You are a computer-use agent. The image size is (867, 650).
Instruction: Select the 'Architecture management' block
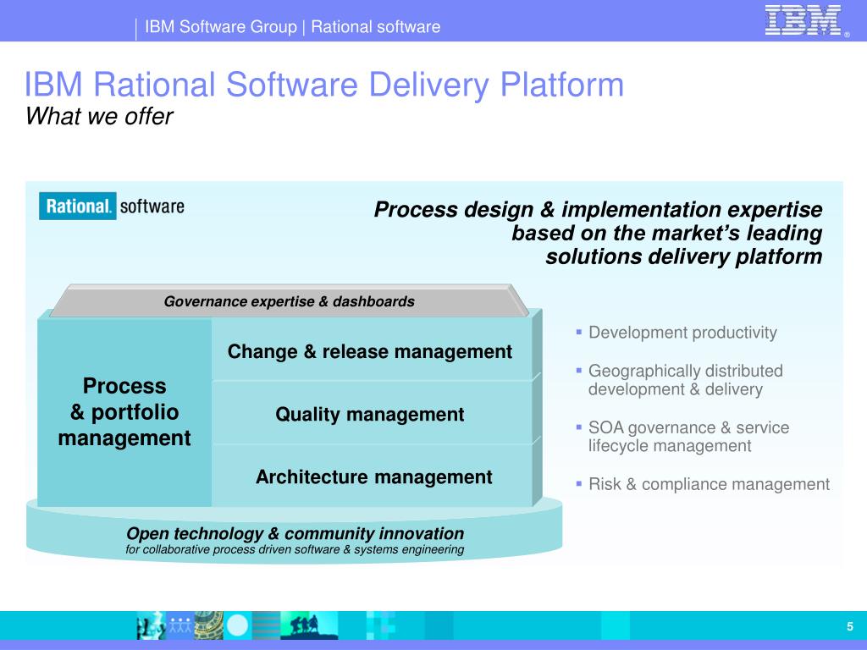coord(373,476)
